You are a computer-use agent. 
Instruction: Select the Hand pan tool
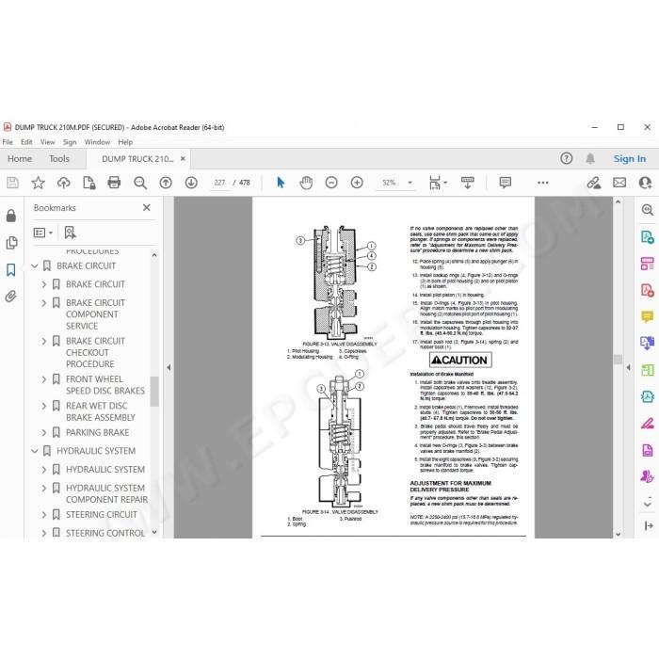tap(306, 183)
